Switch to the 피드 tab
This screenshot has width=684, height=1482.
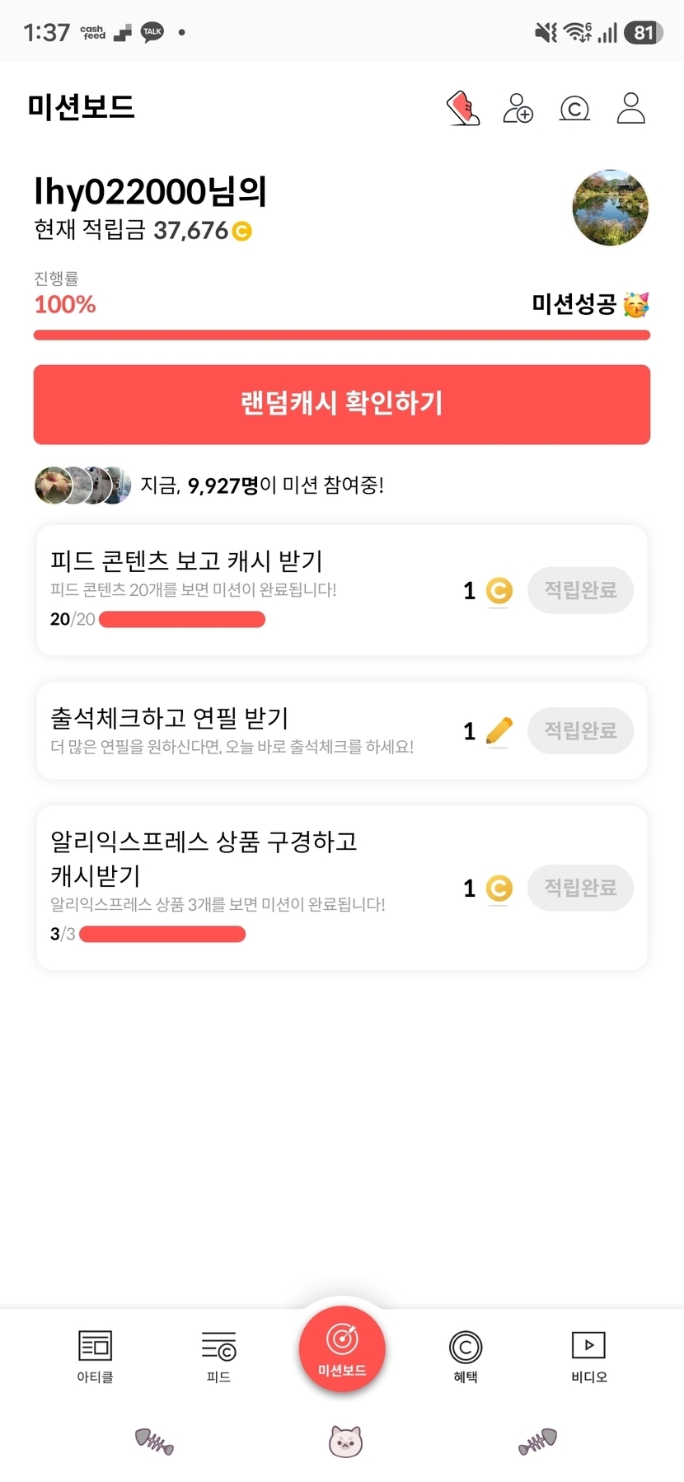point(218,1357)
